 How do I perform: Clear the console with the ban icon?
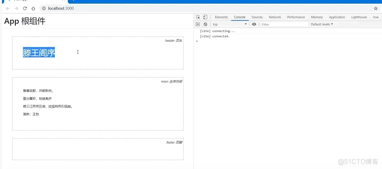click(205, 24)
